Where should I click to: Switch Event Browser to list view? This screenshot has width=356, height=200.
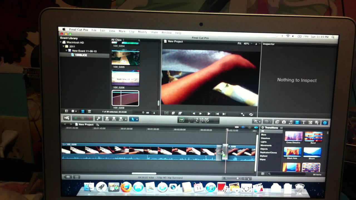89,111
